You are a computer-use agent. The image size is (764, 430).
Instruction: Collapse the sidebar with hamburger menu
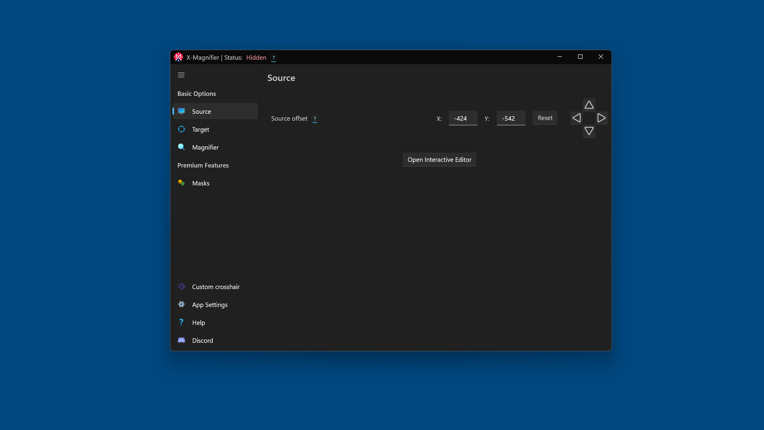point(181,75)
